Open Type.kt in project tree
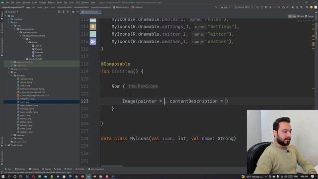318x179 pixels. point(36,56)
